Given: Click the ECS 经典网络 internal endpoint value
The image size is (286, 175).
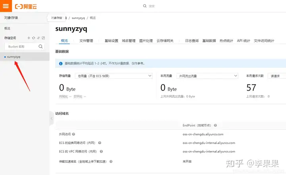Looking at the screenshot, I should pyautogui.click(x=209, y=143).
